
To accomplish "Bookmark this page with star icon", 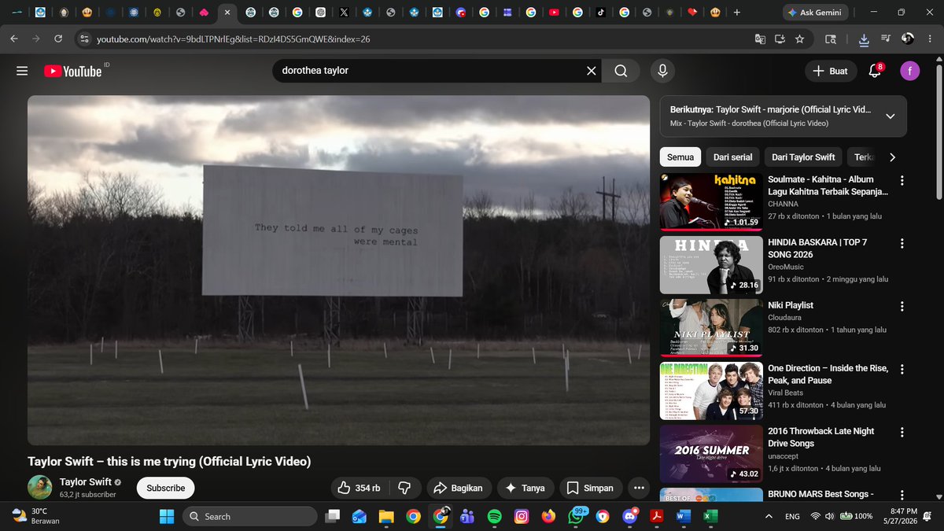I will pyautogui.click(x=800, y=39).
